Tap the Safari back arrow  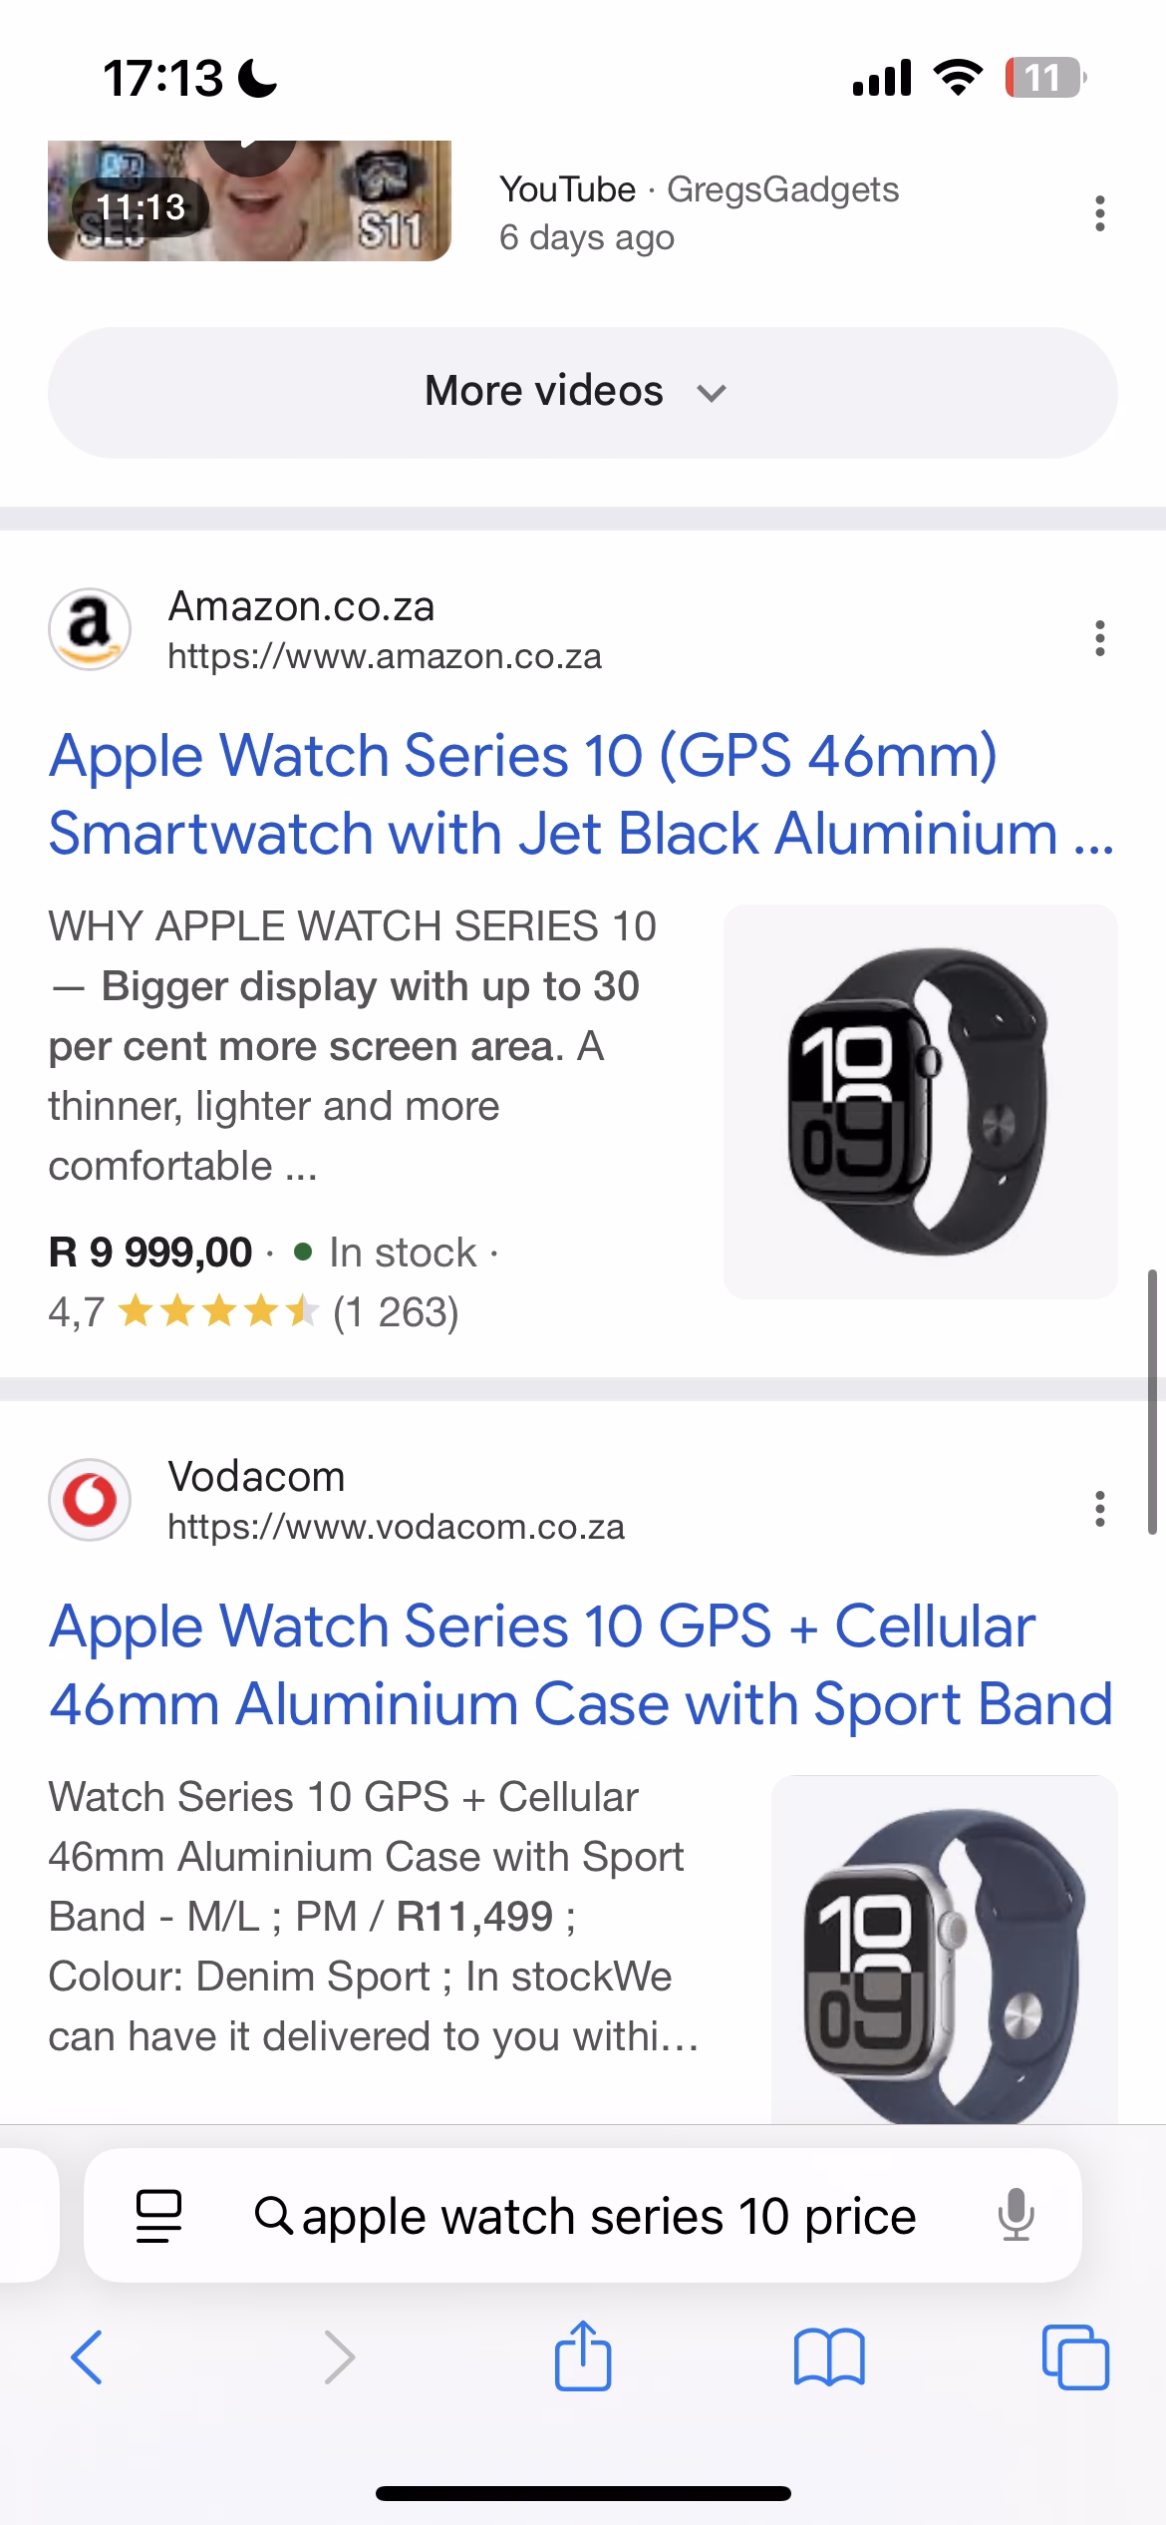[87, 2357]
